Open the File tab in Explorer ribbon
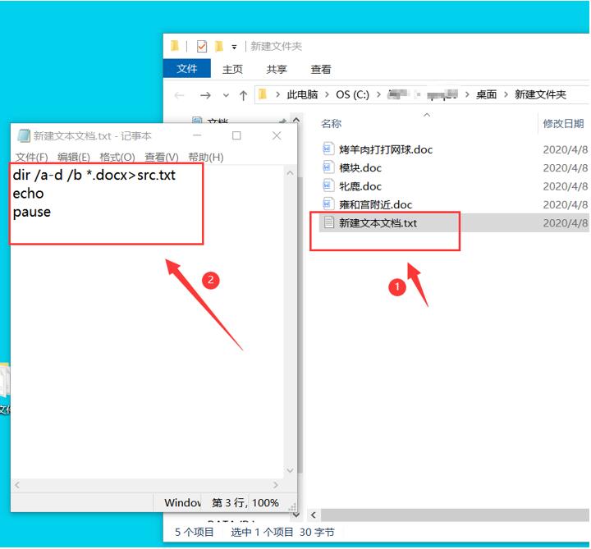Image resolution: width=591 pixels, height=549 pixels. [x=187, y=69]
